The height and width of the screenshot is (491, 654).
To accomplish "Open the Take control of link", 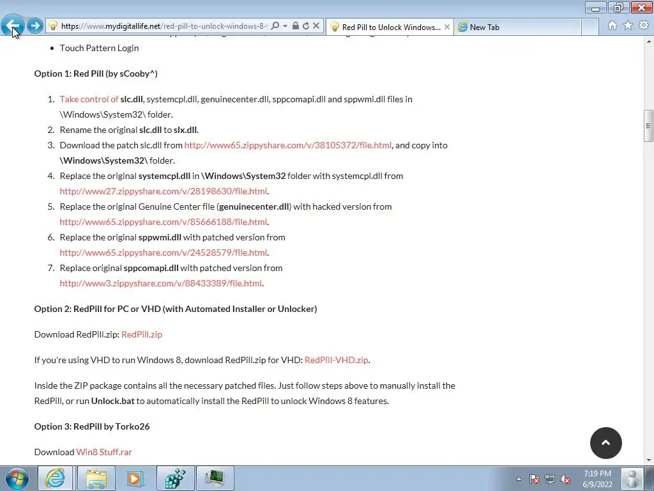I will (89, 99).
